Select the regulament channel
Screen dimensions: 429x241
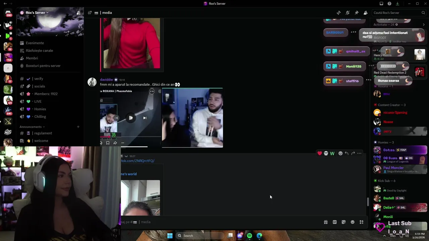point(50,133)
